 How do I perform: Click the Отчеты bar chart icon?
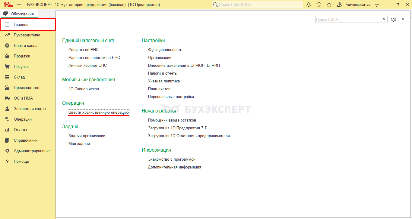(8, 130)
